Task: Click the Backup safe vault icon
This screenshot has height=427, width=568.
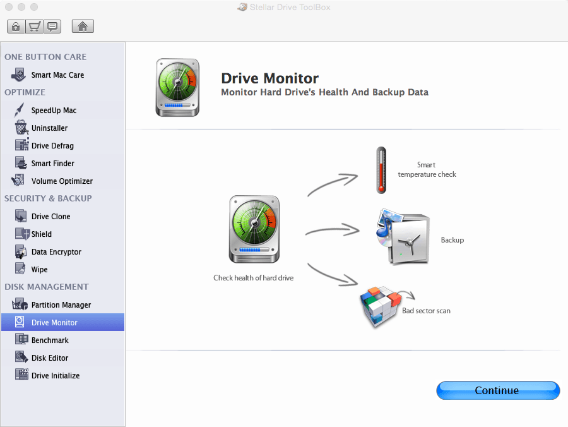Action: coord(403,236)
